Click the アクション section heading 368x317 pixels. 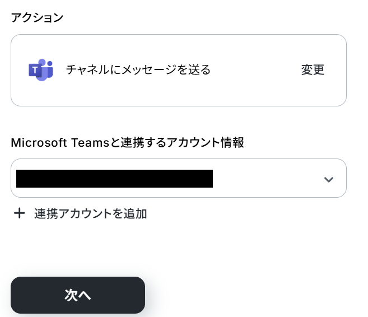37,17
